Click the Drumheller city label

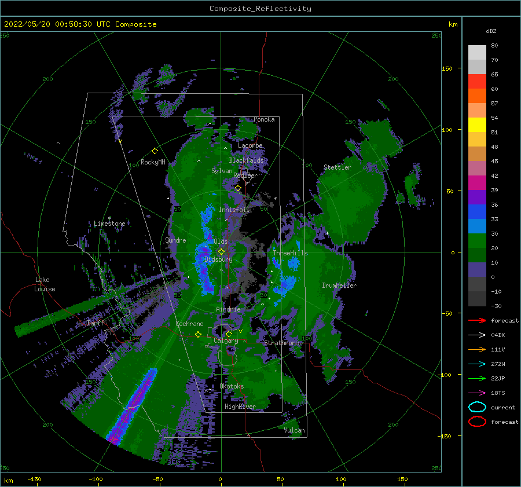(339, 285)
